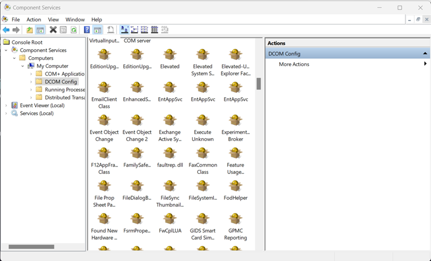Select the faultrep.dll item
The height and width of the screenshot is (261, 431).
tap(169, 157)
